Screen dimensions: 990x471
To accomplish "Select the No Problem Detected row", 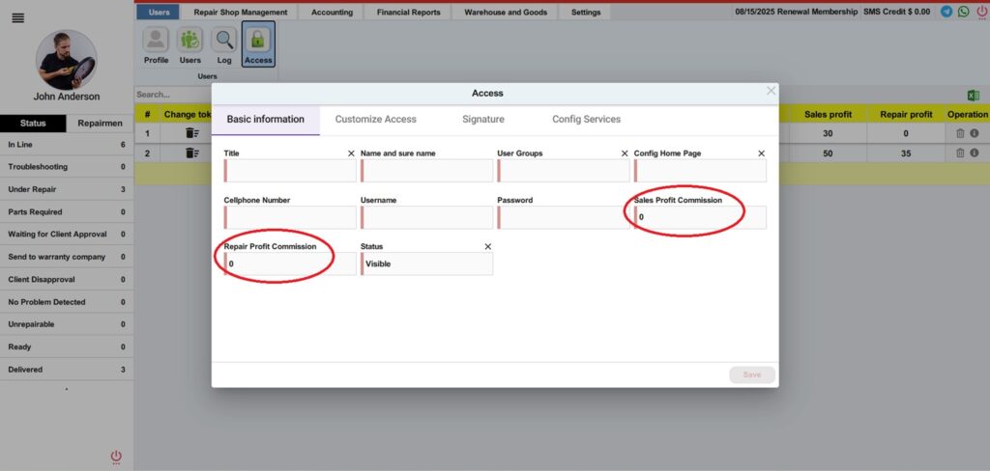I will pyautogui.click(x=67, y=302).
